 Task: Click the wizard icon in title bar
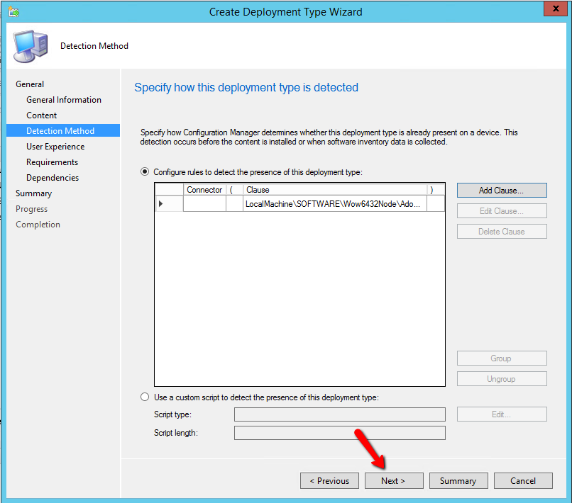pos(14,11)
